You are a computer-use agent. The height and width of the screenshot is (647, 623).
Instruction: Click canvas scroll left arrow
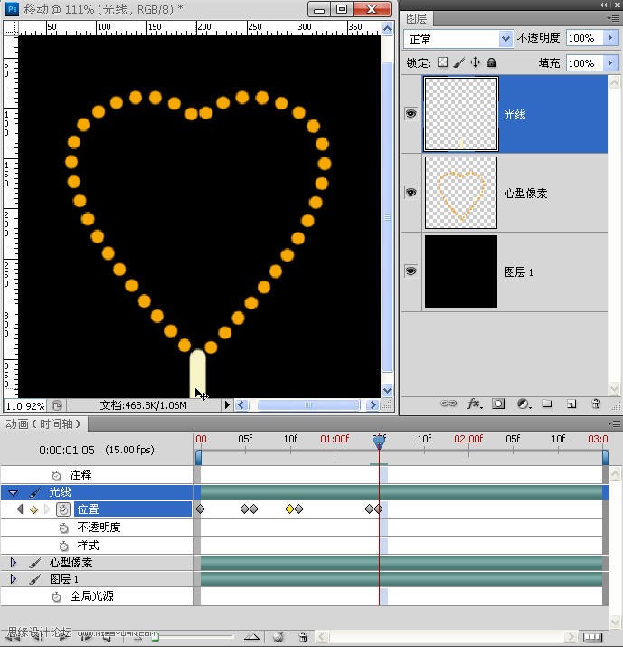pyautogui.click(x=241, y=405)
